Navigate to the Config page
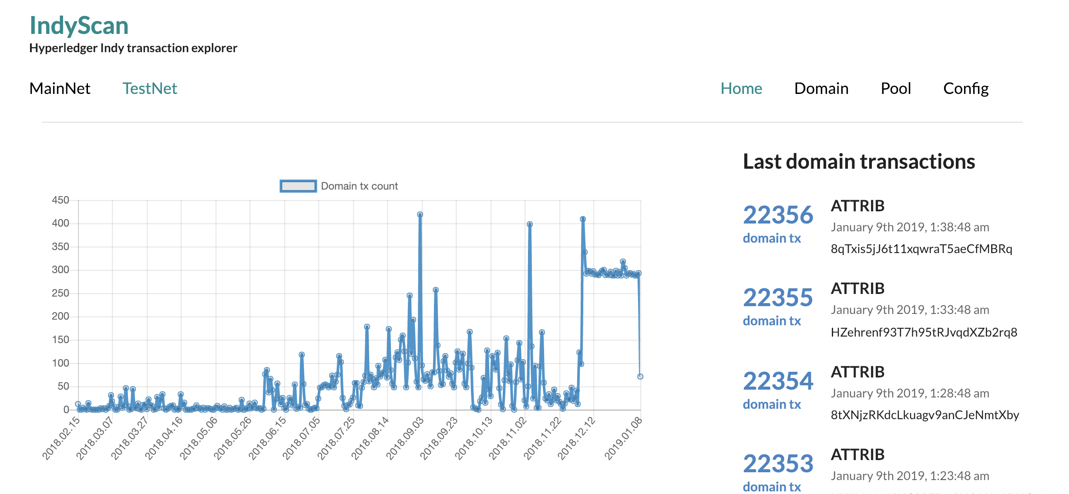Screen dimensions: 1069x494 965,89
